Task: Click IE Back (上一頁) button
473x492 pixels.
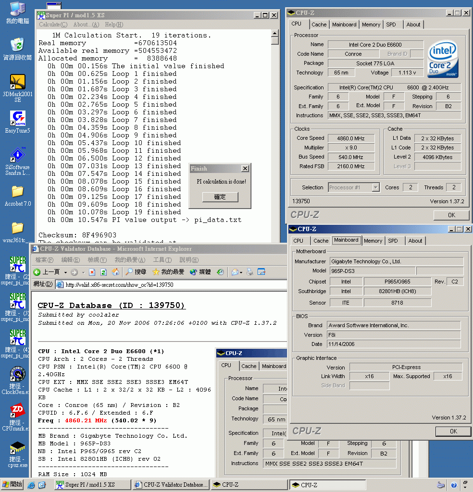Action: tap(47, 272)
